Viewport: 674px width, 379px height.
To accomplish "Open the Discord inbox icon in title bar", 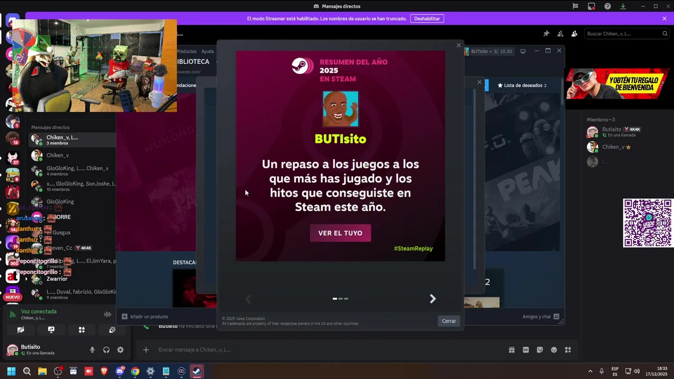I will click(x=591, y=6).
